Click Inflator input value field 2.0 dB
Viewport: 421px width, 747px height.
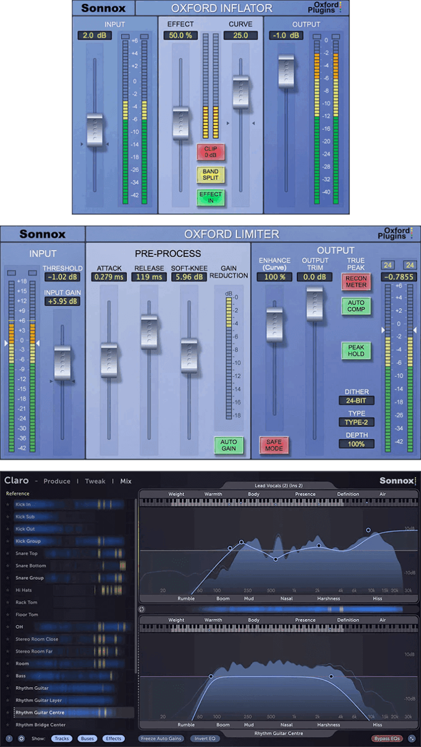coord(95,36)
